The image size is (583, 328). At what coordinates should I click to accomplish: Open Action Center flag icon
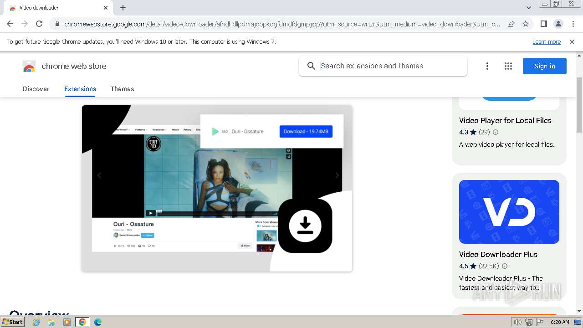(540, 322)
